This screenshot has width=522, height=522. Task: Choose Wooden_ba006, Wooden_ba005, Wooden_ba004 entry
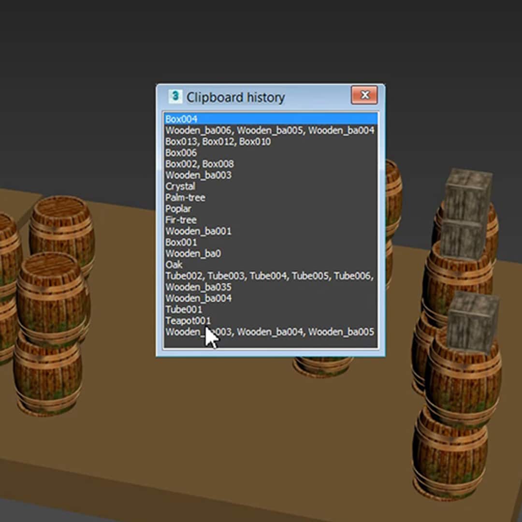[x=271, y=130]
